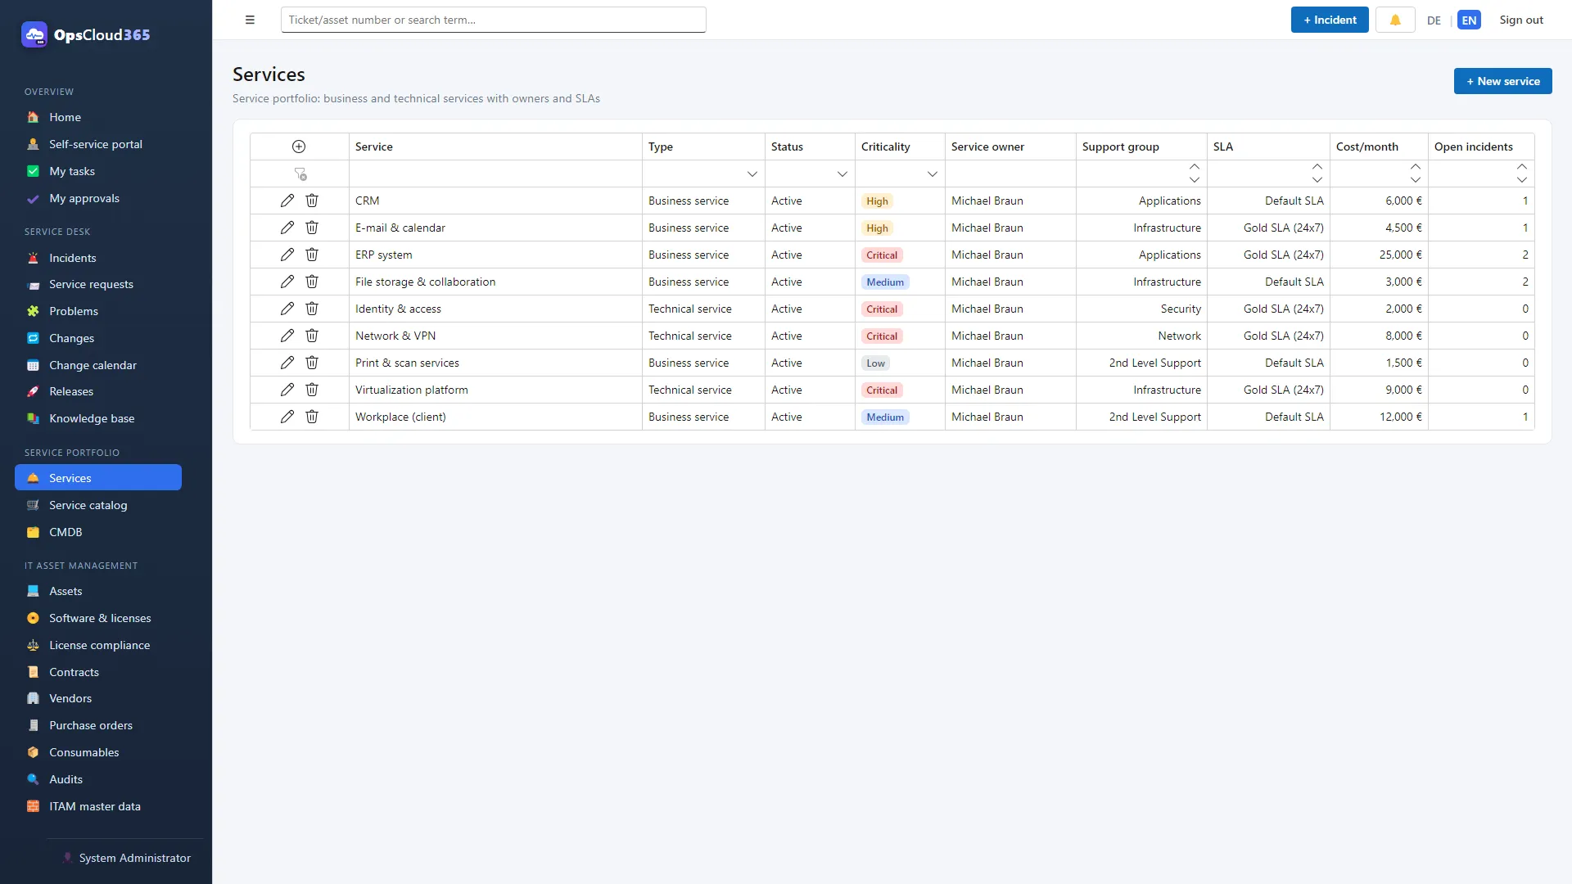Viewport: 1572px width, 884px height.
Task: Open Home in the sidebar
Action: click(98, 117)
